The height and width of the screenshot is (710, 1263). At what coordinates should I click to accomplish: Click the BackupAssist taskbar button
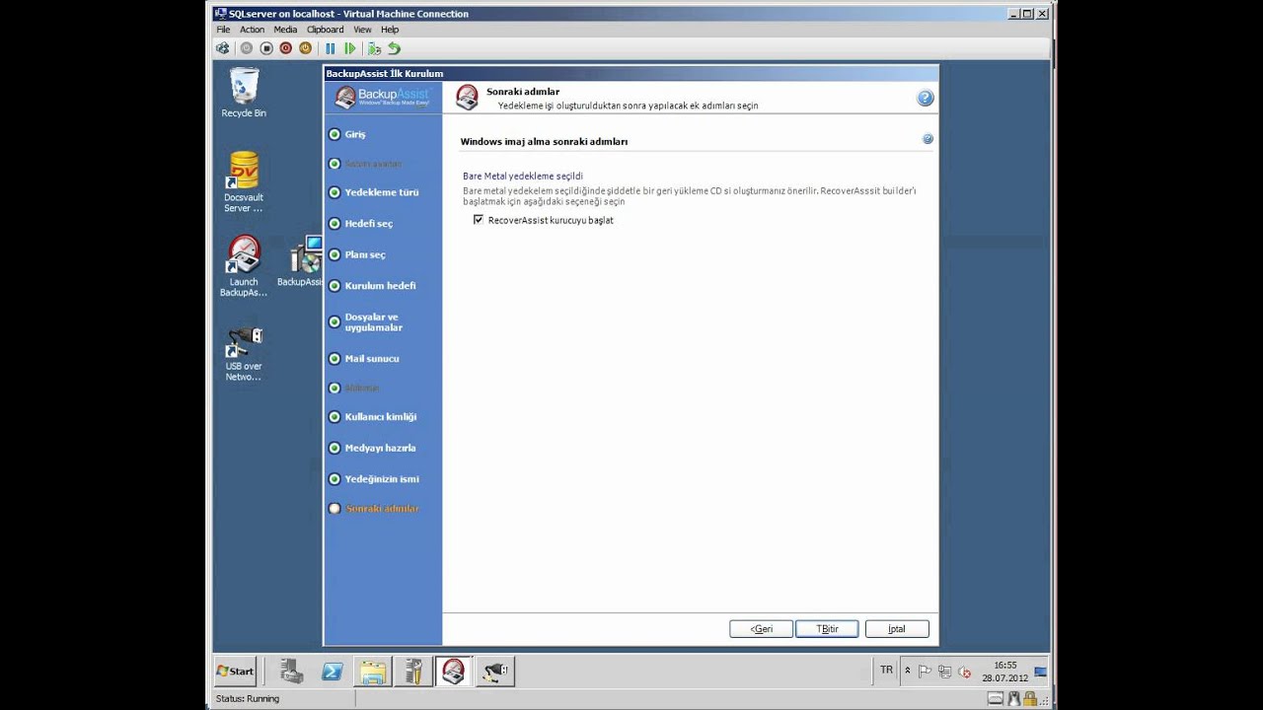point(454,672)
